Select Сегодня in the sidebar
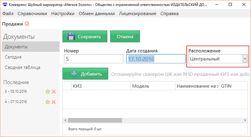Image resolution: width=251 pixels, height=137 pixels. [x=13, y=57]
